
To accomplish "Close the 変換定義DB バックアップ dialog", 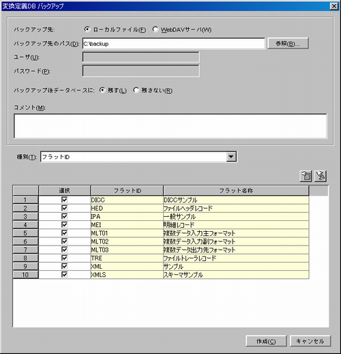I will click(333, 6).
